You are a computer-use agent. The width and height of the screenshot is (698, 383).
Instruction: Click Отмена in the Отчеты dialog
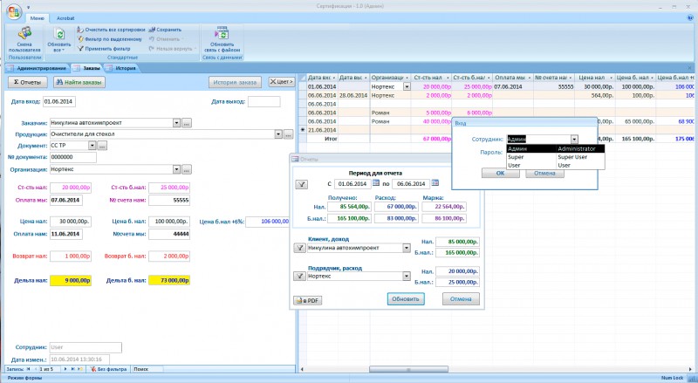(461, 299)
